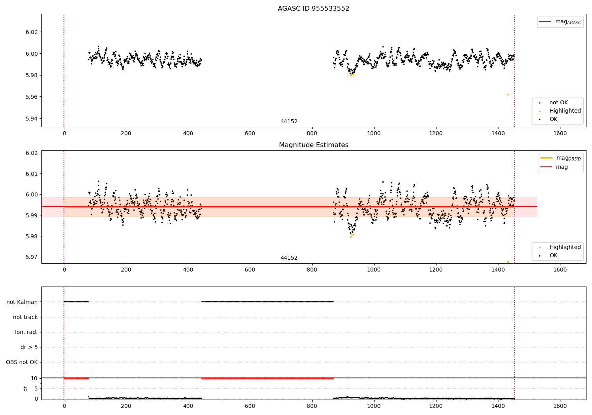
Task: Click the 'not Kalman' axis label
Action: click(x=22, y=302)
